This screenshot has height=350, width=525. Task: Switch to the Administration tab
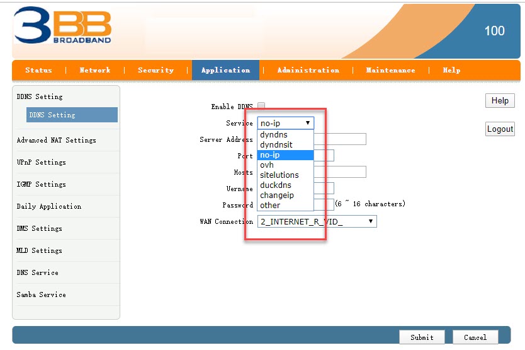coord(308,70)
